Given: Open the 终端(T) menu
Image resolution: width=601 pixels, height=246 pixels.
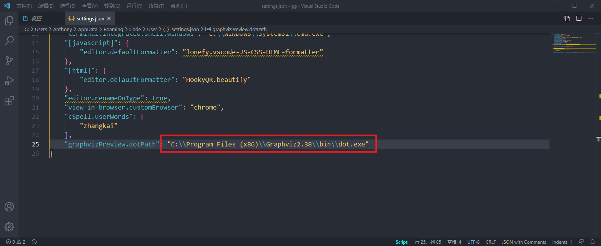Looking at the screenshot, I should pos(156,6).
